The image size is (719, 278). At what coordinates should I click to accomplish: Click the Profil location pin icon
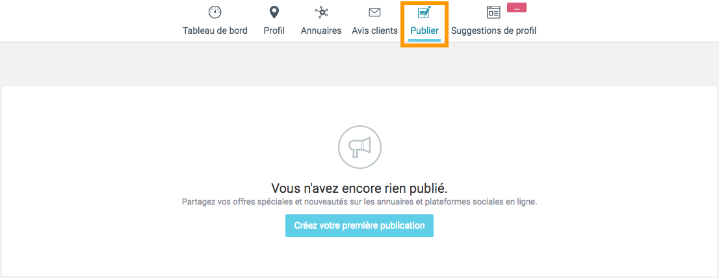tap(274, 12)
